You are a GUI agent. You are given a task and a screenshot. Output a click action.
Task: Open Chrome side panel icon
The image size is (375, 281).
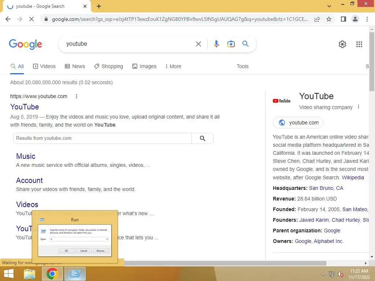(344, 19)
